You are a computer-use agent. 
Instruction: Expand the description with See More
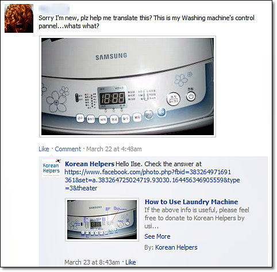pyautogui.click(x=157, y=236)
